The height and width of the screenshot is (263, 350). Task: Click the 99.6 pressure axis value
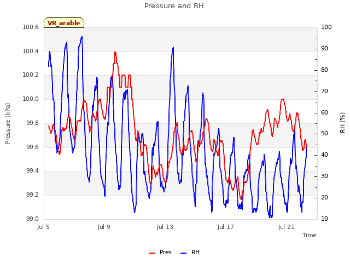coord(33,147)
